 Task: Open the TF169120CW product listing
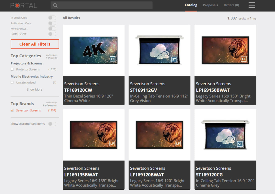pyautogui.click(x=93, y=50)
